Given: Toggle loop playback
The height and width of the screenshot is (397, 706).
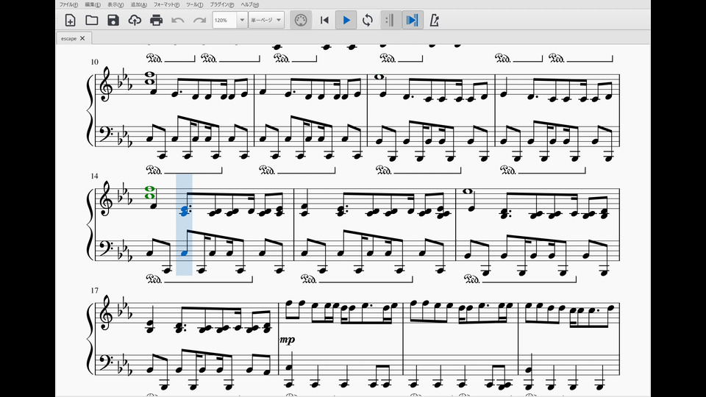Looking at the screenshot, I should point(368,21).
